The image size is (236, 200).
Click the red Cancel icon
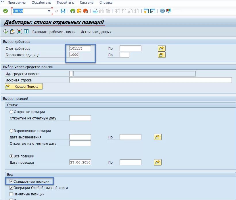[85, 11]
